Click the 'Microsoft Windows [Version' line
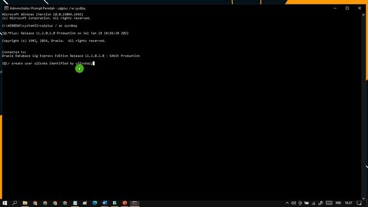Image resolution: width=368 pixels, height=207 pixels. tap(43, 14)
